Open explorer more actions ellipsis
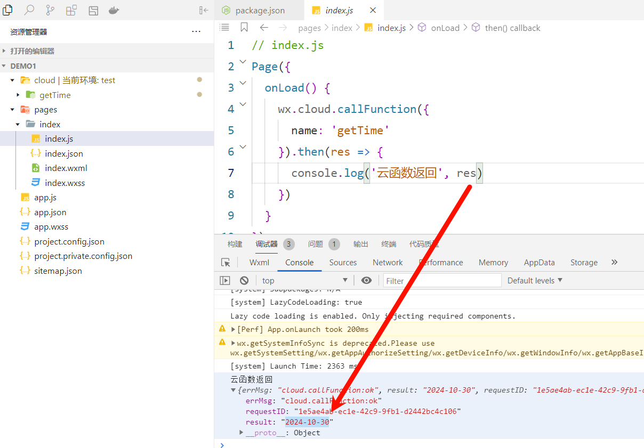This screenshot has width=644, height=448. click(x=196, y=32)
